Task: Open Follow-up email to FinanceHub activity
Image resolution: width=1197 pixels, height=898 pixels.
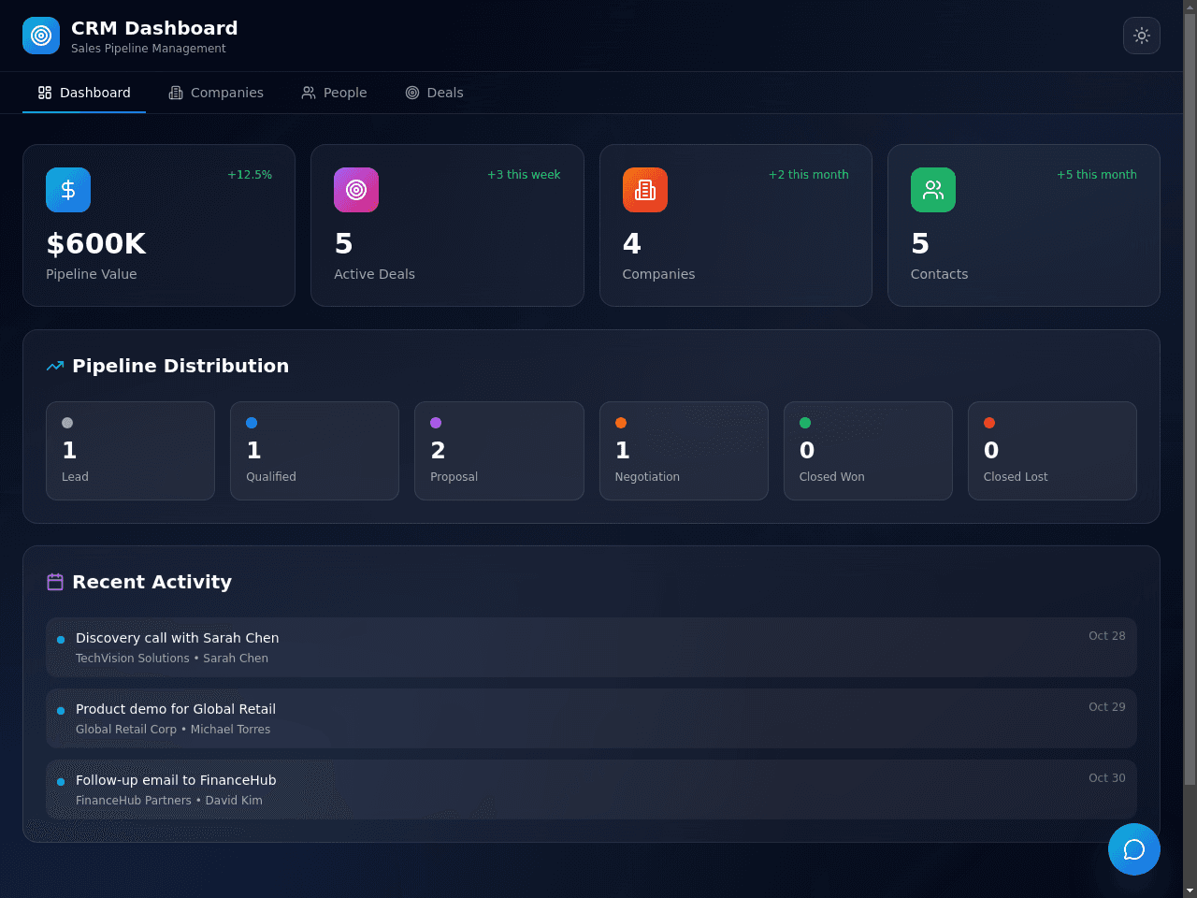Action: [591, 789]
